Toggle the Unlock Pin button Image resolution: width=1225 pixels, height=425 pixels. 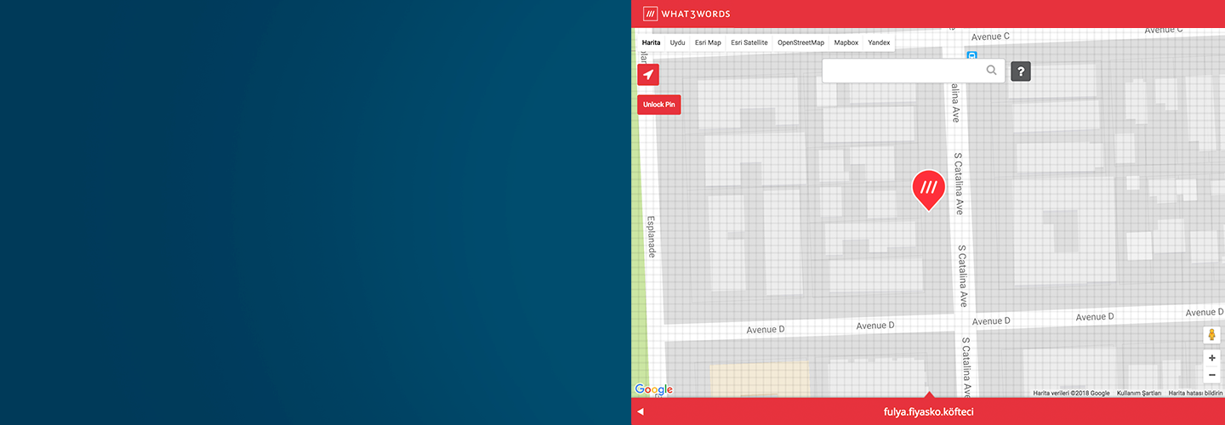[x=659, y=105]
